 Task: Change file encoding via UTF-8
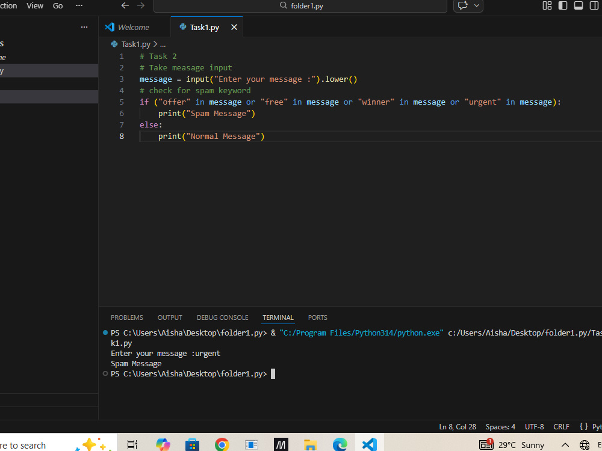pos(534,427)
